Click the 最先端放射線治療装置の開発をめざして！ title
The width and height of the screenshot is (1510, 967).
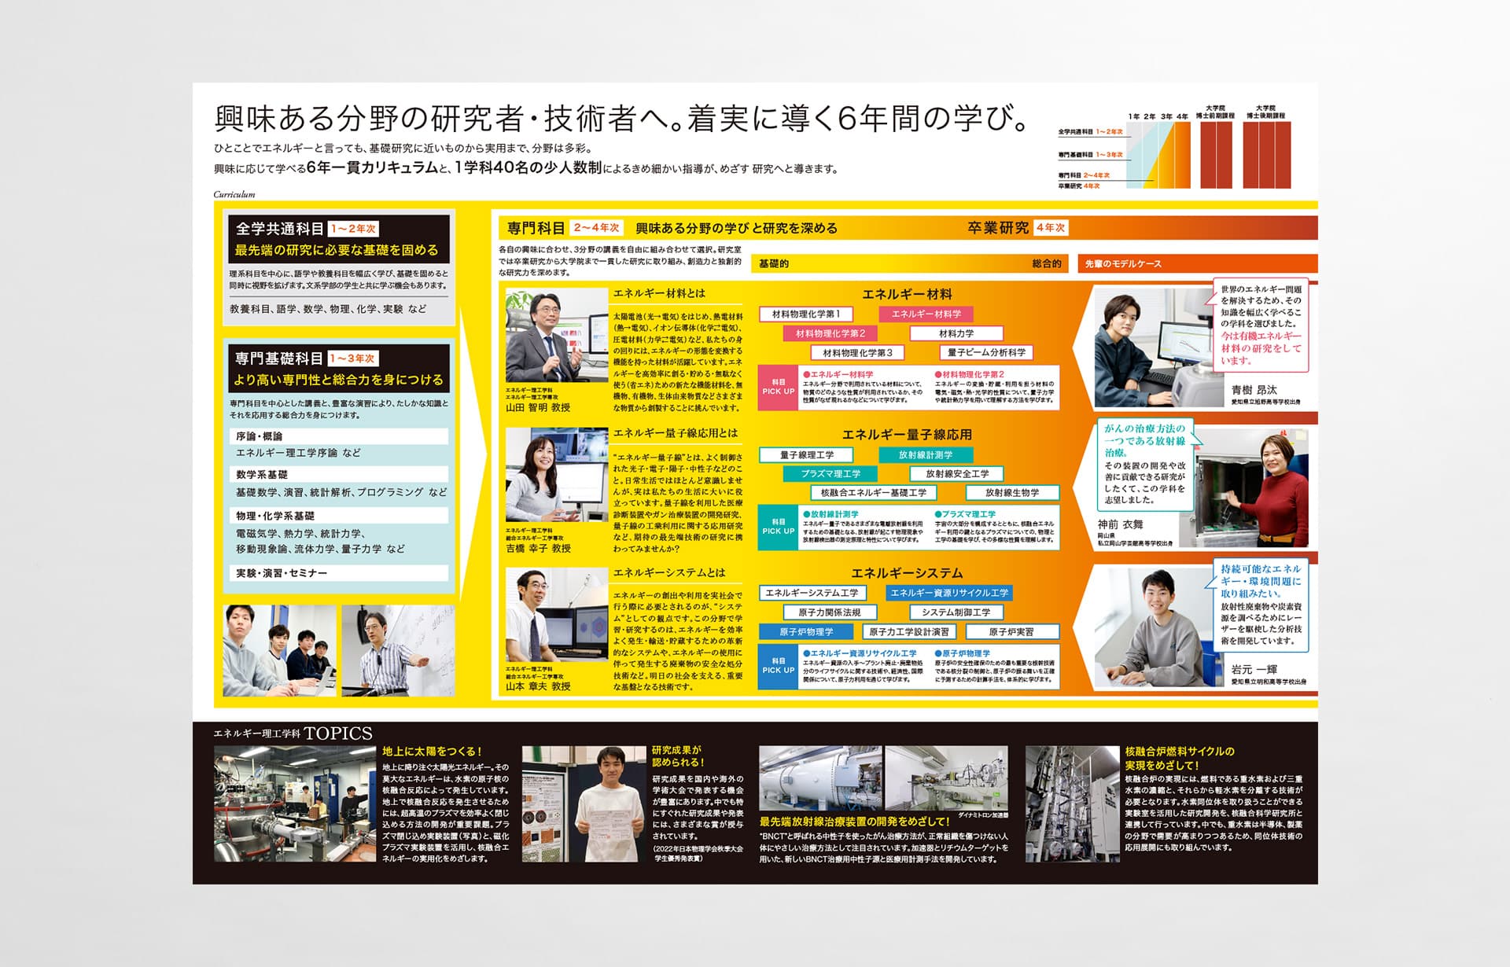[855, 822]
